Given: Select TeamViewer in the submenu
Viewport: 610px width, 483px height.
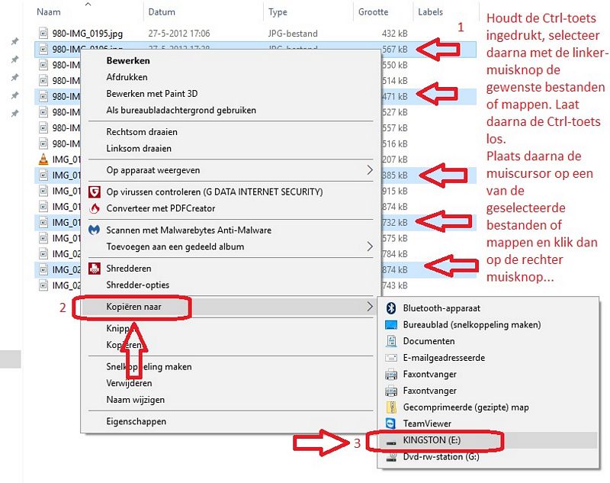Looking at the screenshot, I should (x=427, y=423).
